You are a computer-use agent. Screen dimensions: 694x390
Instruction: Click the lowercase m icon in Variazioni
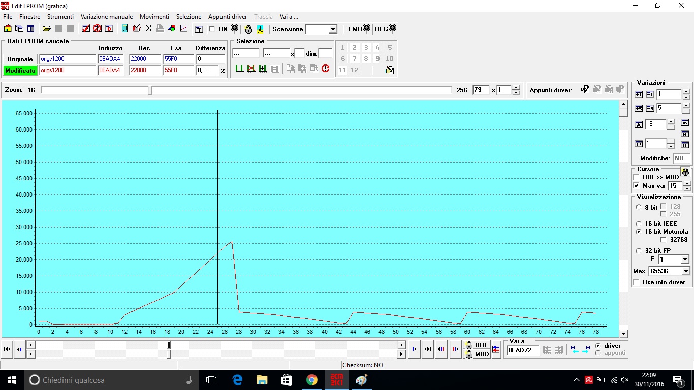[x=685, y=122]
